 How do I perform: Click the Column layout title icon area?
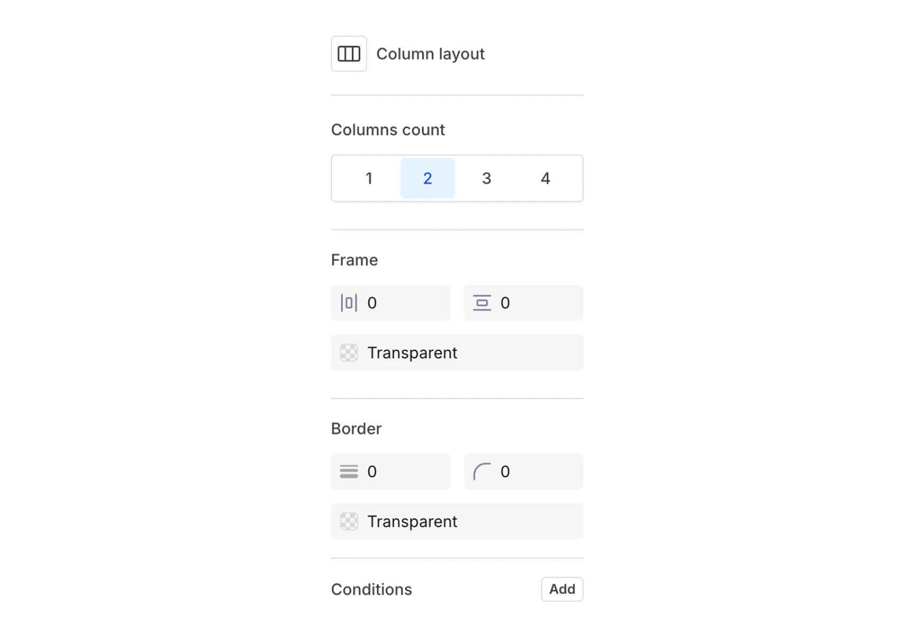tap(349, 53)
